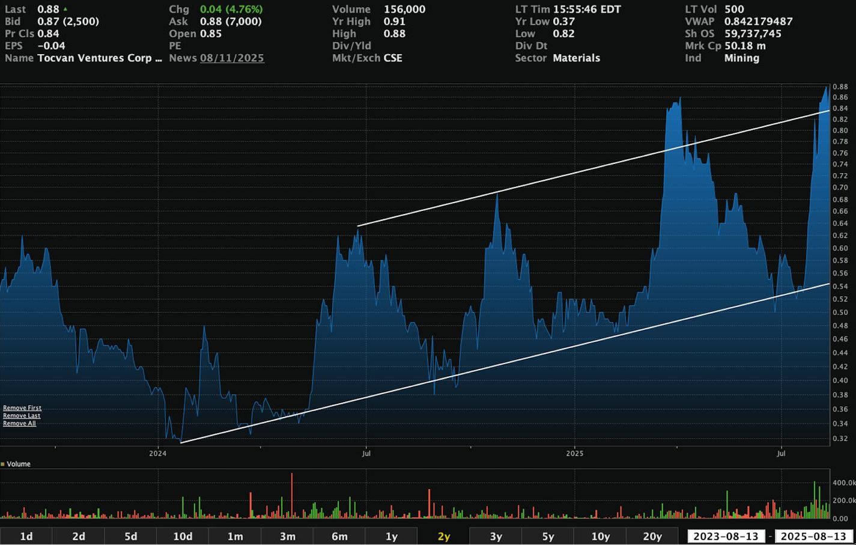Switch to 1m time range

(235, 536)
